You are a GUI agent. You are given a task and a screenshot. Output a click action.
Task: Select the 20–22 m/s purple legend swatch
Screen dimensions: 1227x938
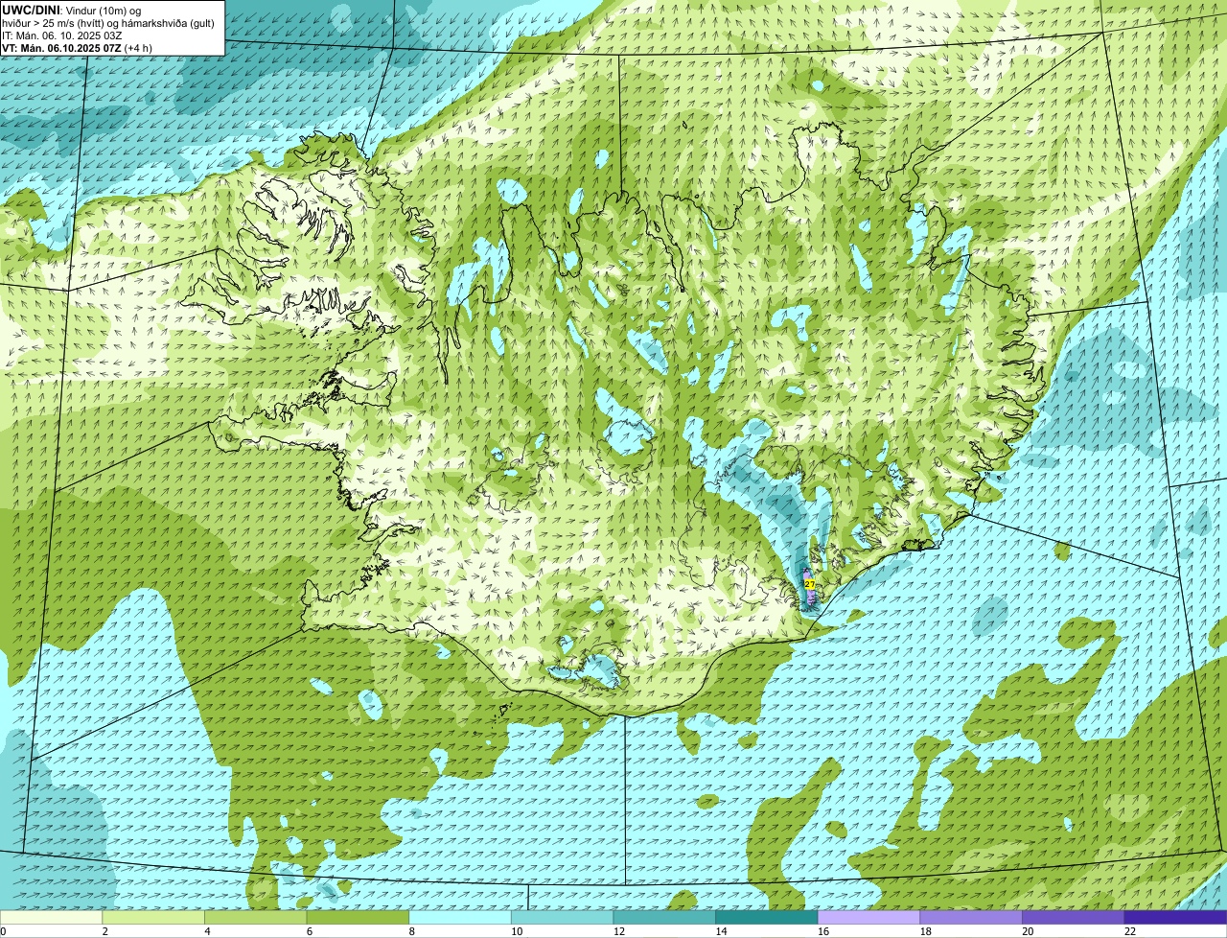coord(1074,918)
